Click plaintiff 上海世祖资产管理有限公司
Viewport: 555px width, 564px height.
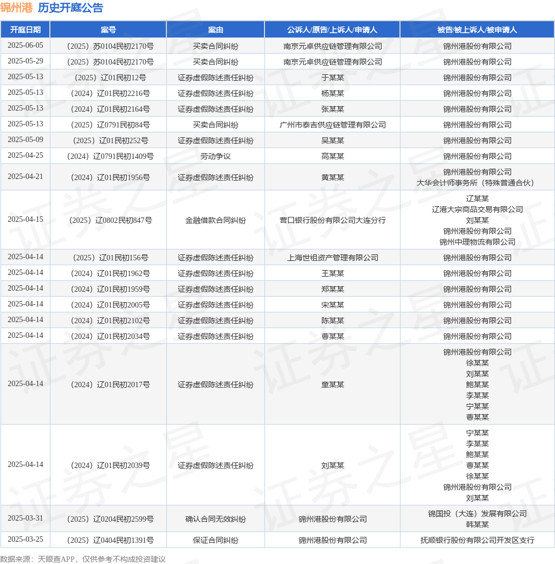point(332,258)
